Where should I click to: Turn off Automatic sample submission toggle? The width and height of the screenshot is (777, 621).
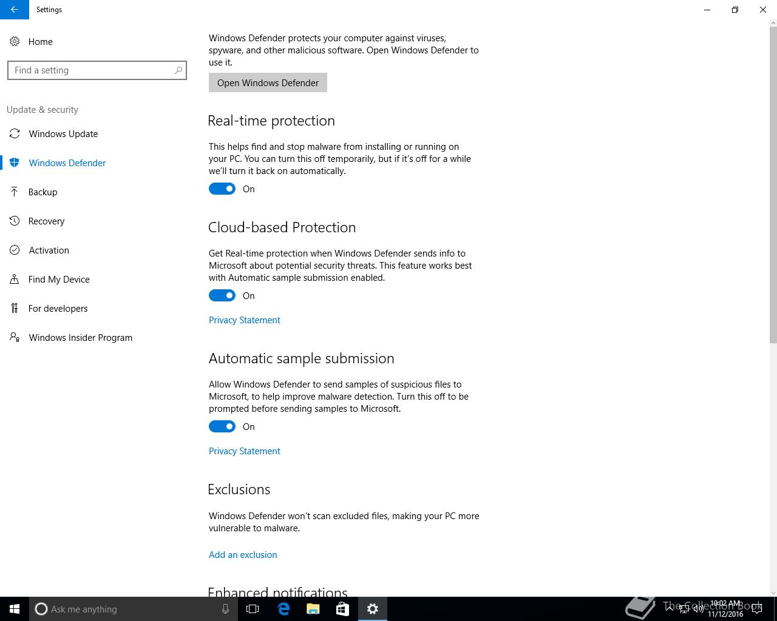(x=222, y=426)
